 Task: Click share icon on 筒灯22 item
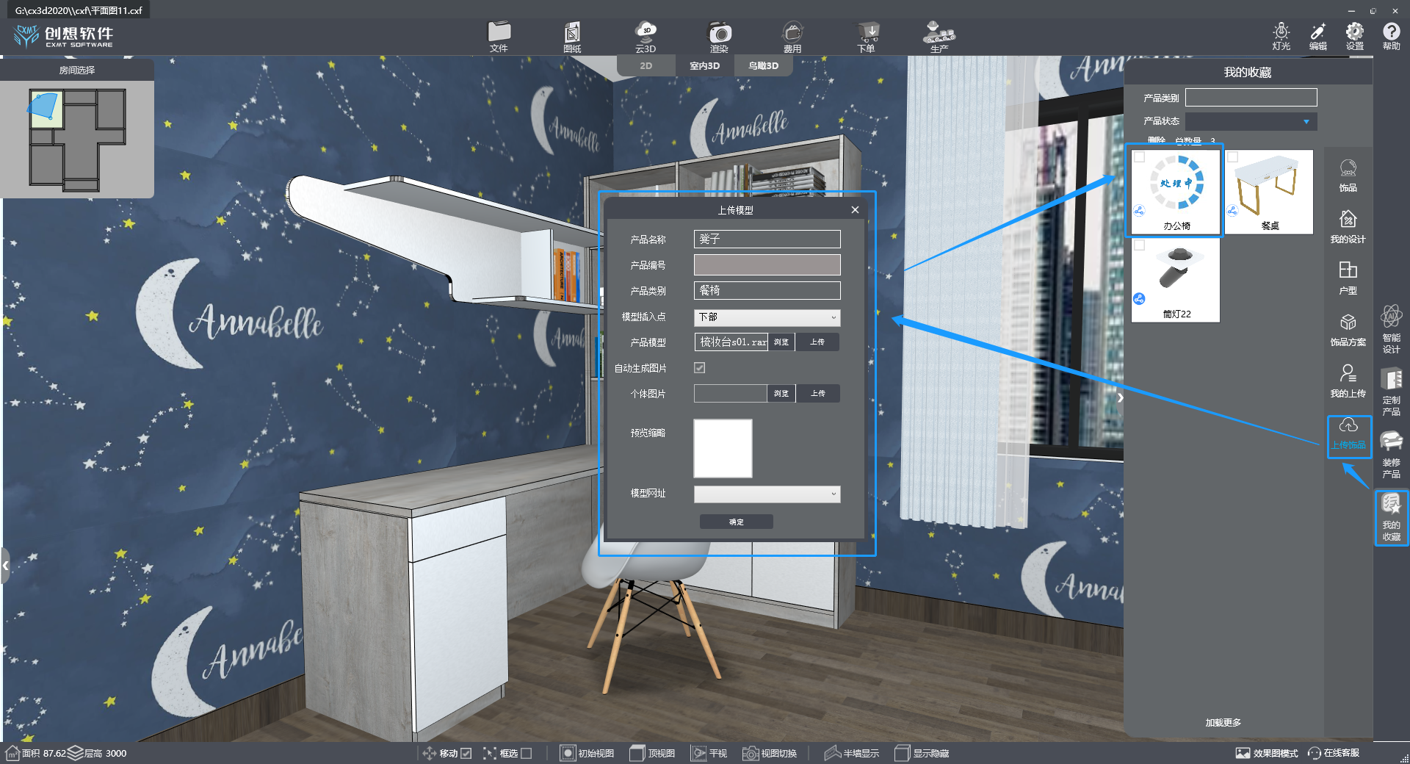1139,299
